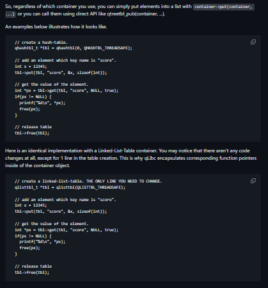Viewport: 268px width, 288px height.
Task: Click "// release table" comment in second code block
Action: [33, 266]
